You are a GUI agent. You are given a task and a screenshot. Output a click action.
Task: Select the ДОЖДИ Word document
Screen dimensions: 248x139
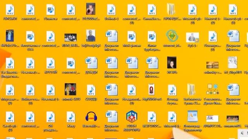pos(91,63)
